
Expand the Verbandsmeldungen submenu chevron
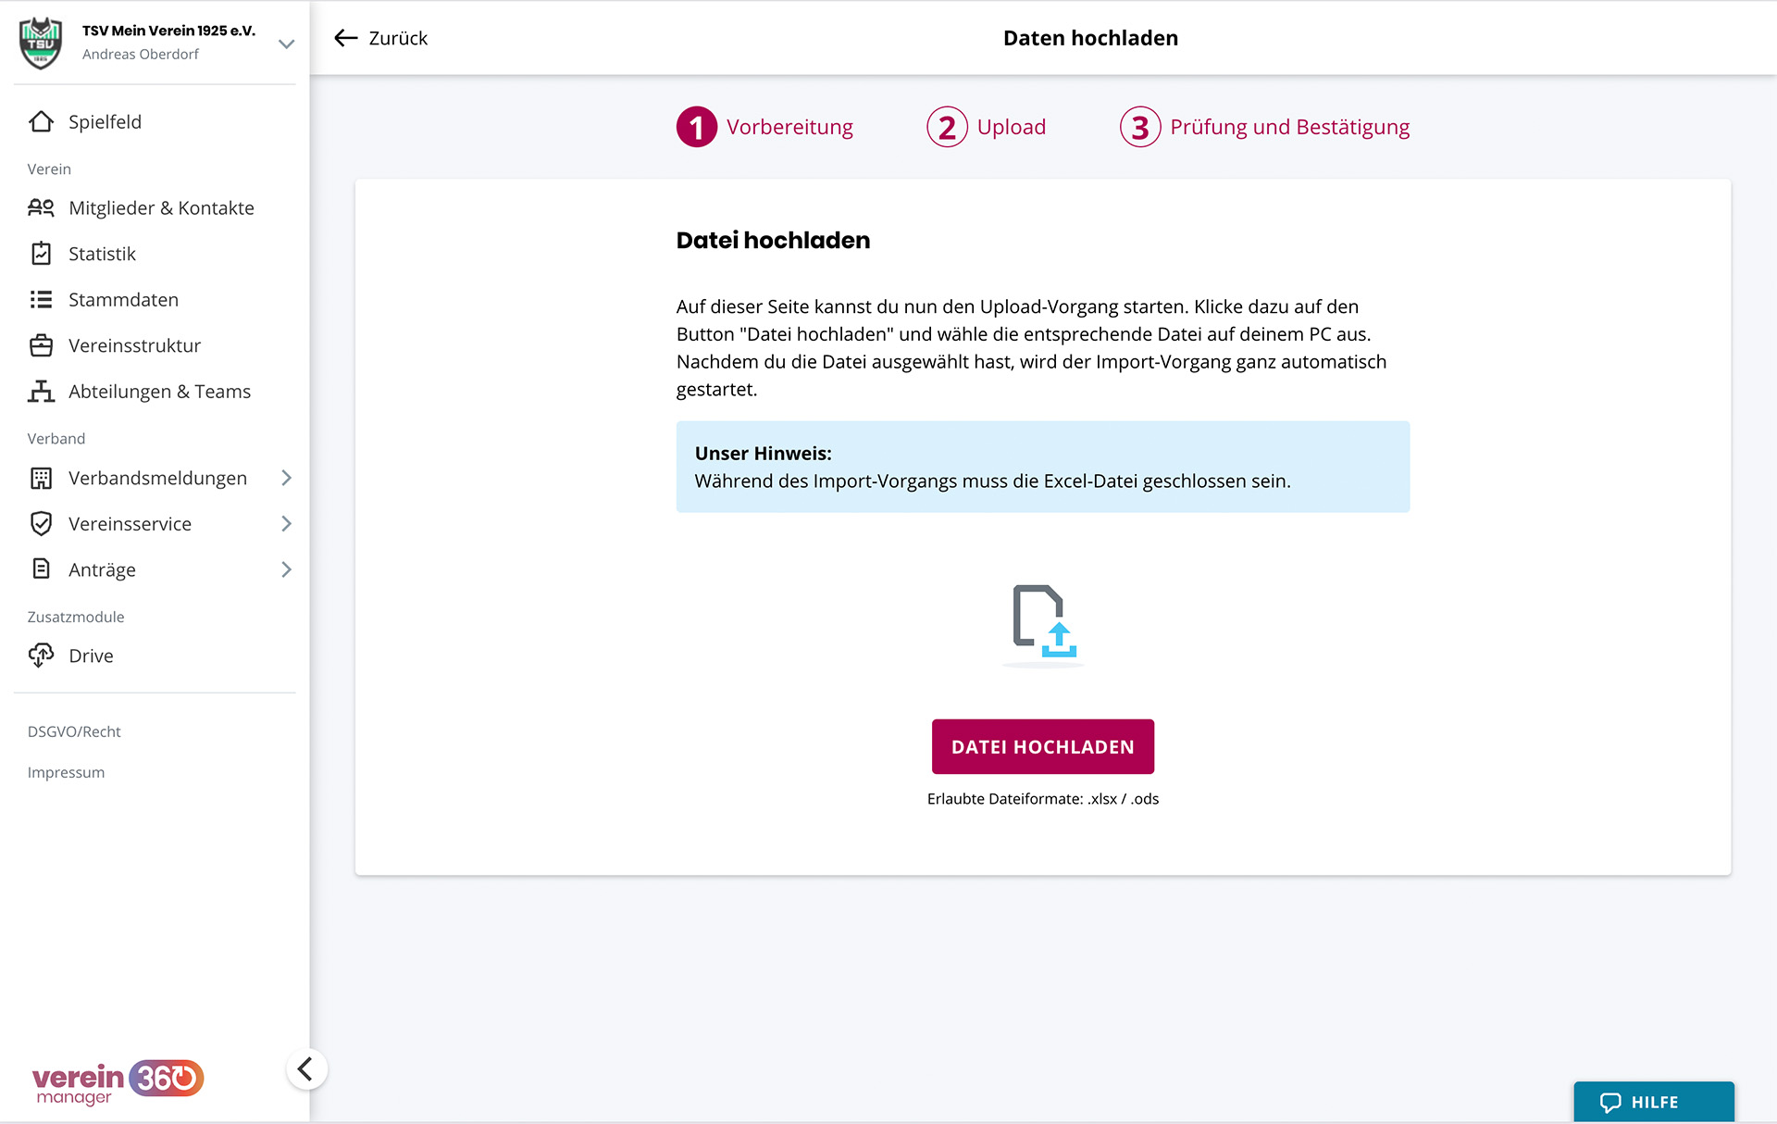286,478
